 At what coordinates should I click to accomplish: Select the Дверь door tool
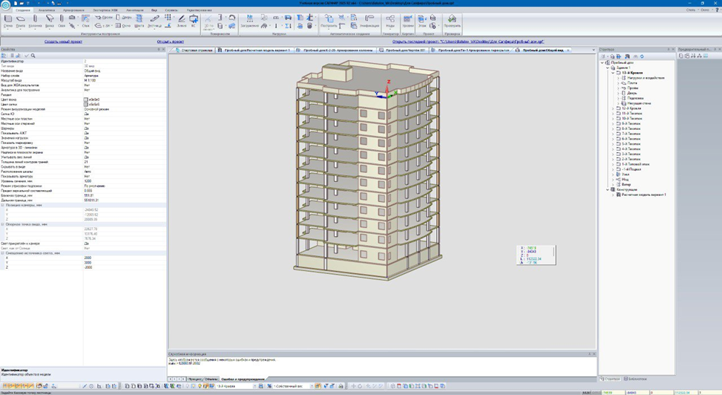tap(123, 17)
